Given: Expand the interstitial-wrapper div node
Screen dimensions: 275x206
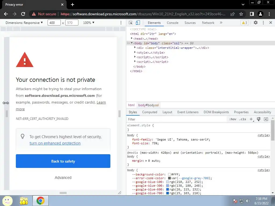Looking at the screenshot, I should (135, 47).
